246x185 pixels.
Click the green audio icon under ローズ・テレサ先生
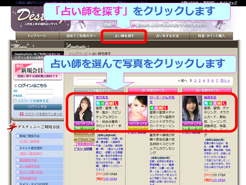(151, 108)
